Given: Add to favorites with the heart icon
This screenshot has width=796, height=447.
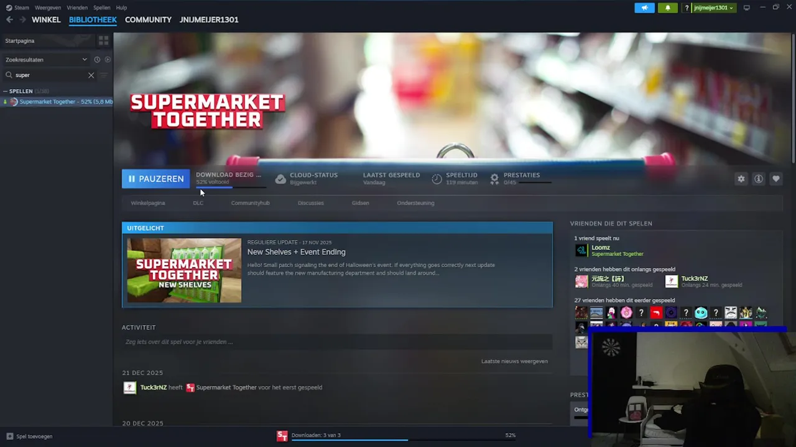Looking at the screenshot, I should [x=775, y=179].
